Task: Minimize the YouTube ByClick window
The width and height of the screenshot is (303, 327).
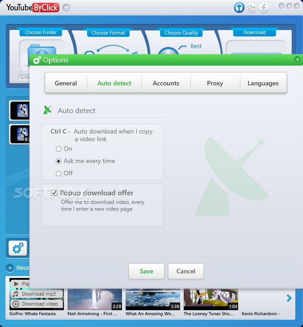Action: point(282,6)
